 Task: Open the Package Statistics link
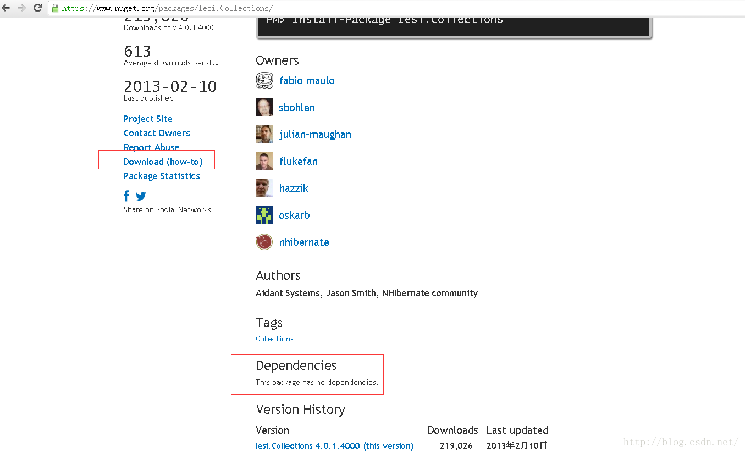click(162, 176)
